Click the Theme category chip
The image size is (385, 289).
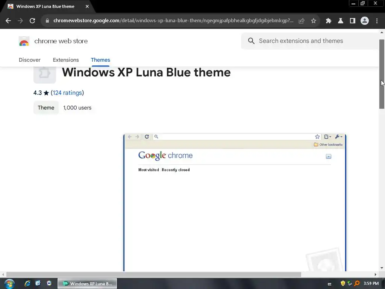click(46, 108)
